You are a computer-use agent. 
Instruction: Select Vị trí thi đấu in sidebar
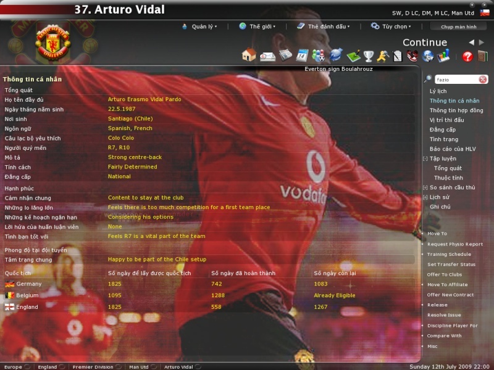pyautogui.click(x=446, y=120)
